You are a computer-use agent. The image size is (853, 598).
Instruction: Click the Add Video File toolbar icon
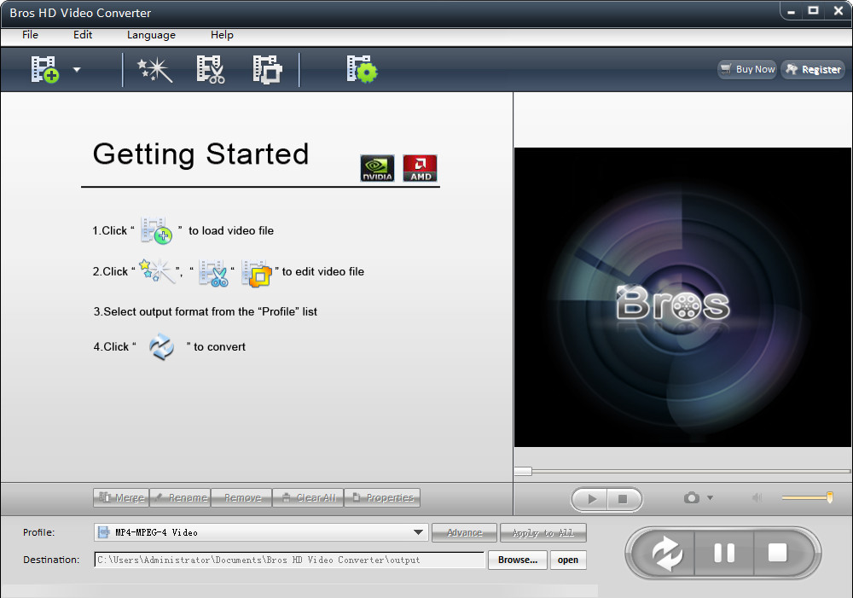point(44,69)
